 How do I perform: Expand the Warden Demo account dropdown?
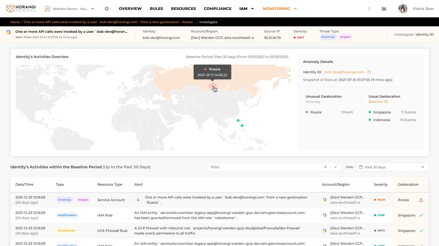93,9
